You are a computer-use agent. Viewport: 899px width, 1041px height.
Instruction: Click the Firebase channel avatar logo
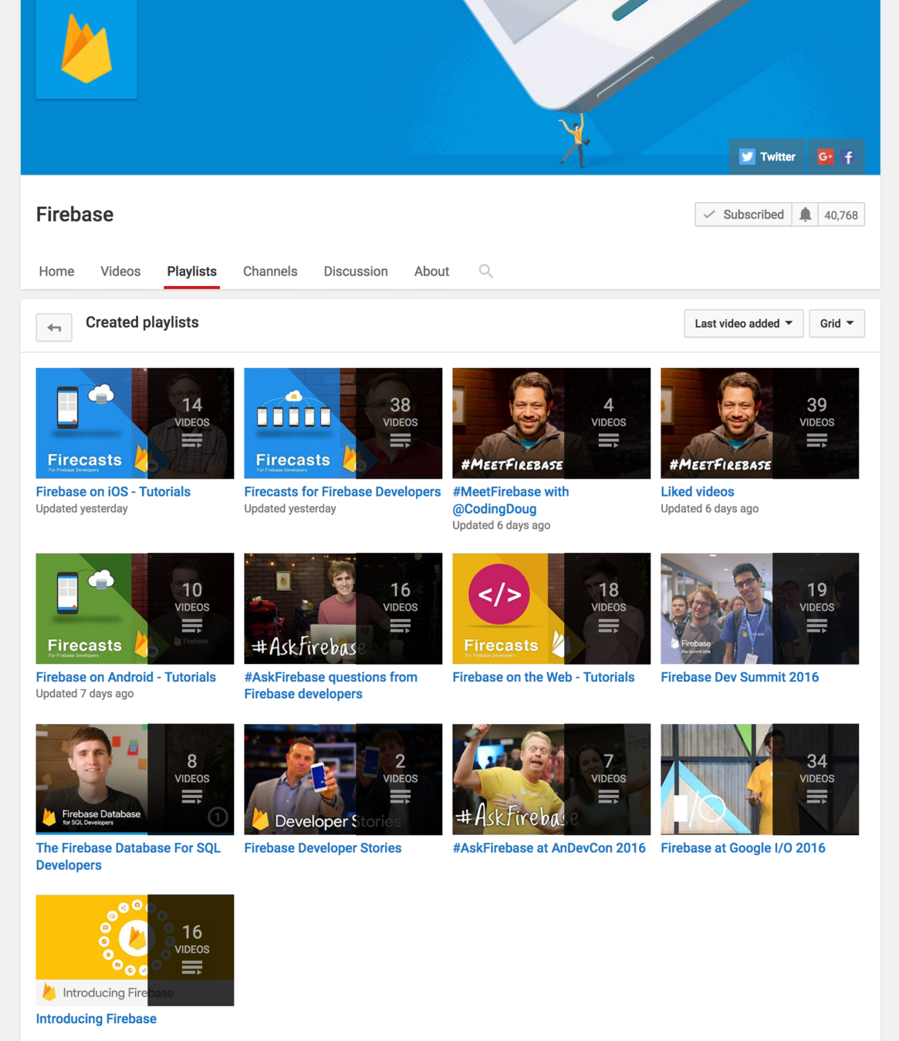coord(86,49)
